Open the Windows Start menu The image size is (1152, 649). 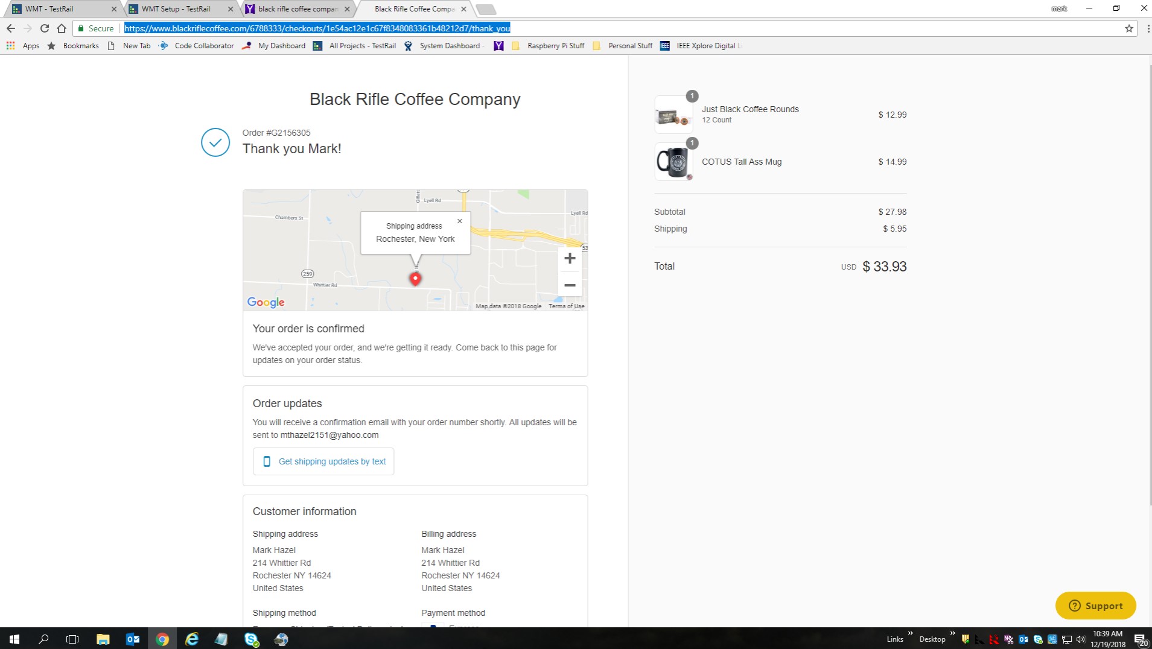pos(14,639)
